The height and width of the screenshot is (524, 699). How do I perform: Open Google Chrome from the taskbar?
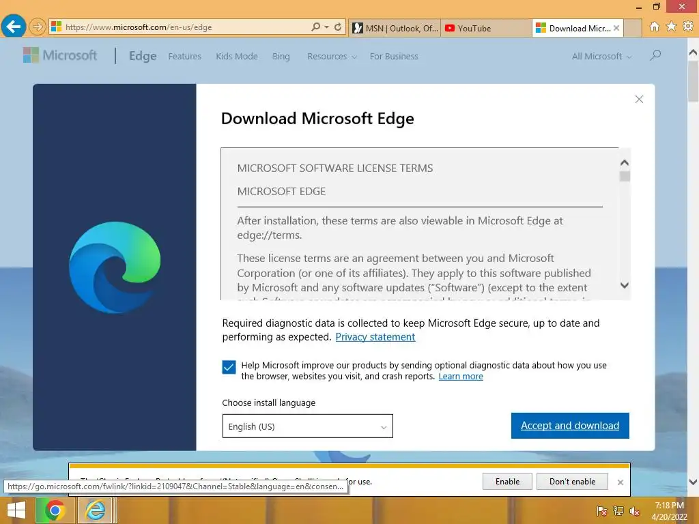point(55,510)
